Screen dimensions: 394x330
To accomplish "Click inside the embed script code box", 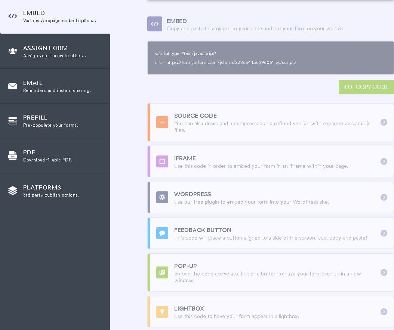I will coord(270,58).
